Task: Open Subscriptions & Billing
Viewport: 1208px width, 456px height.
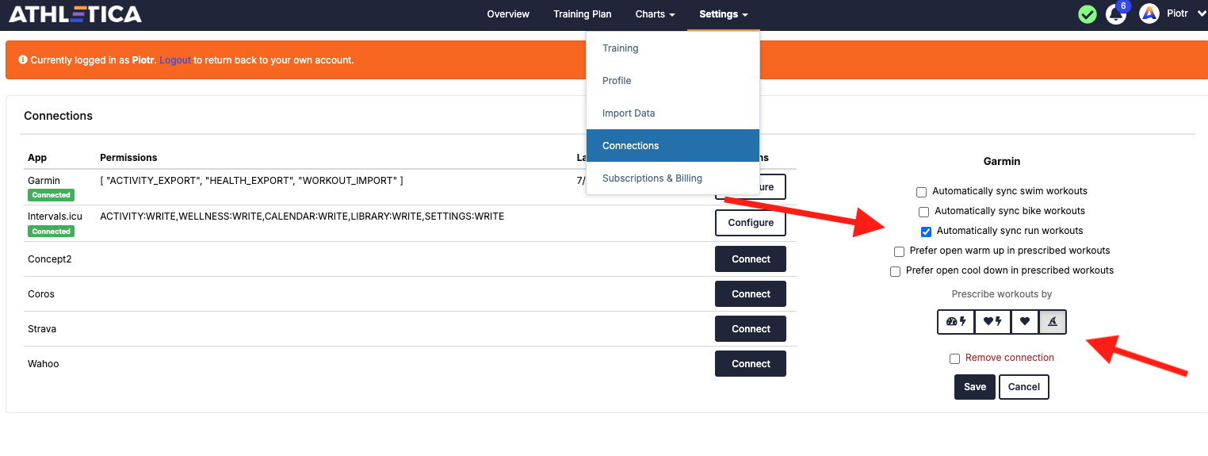Action: tap(673, 178)
